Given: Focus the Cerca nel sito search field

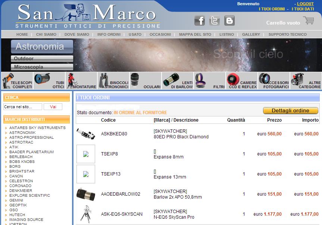Looking at the screenshot, I should tap(23, 107).
